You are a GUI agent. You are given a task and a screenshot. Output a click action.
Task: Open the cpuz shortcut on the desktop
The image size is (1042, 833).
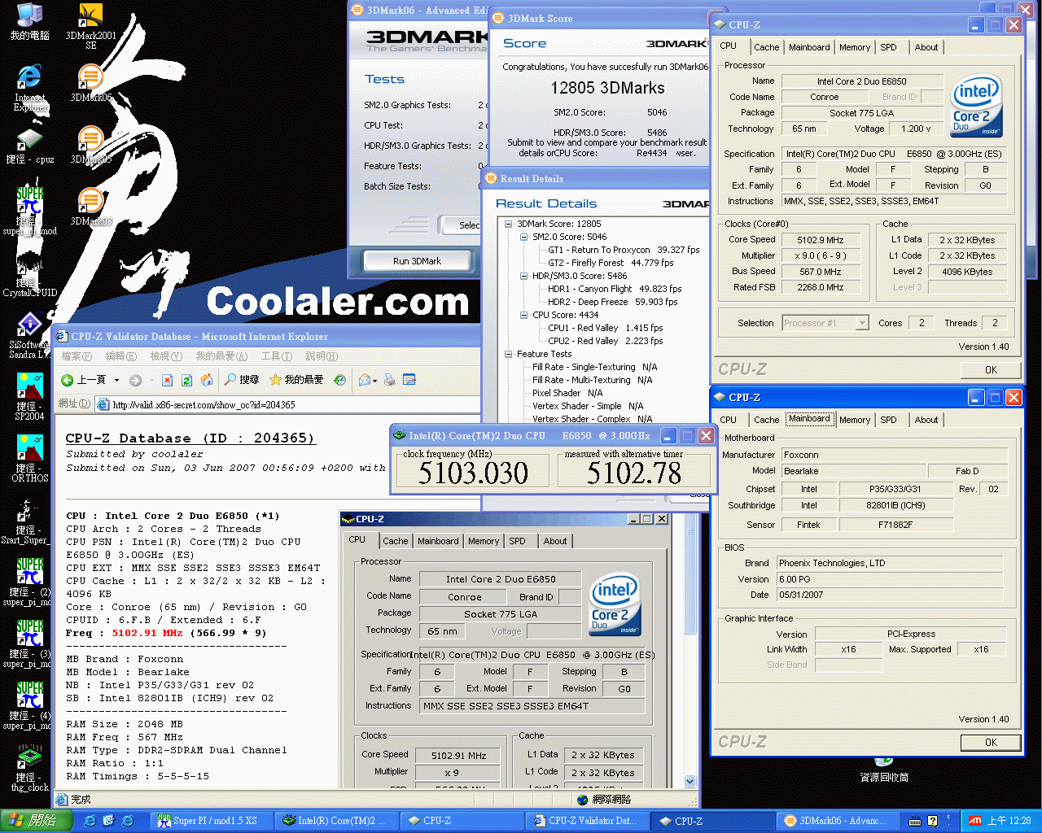pyautogui.click(x=30, y=146)
